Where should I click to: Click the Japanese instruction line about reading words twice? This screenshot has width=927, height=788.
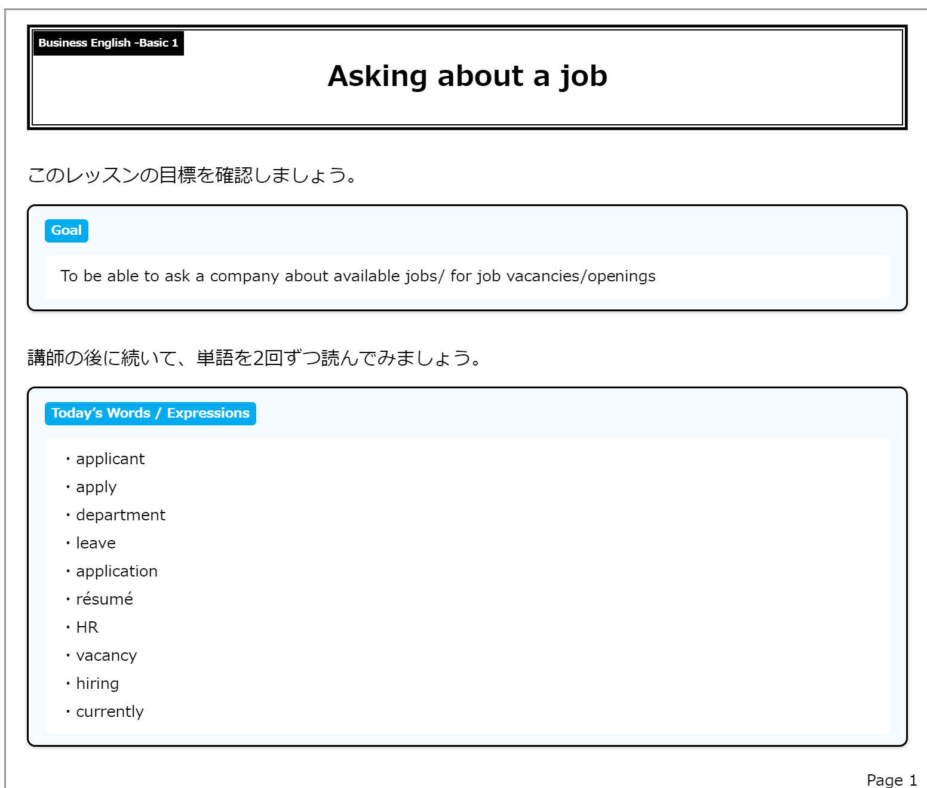[x=254, y=358]
